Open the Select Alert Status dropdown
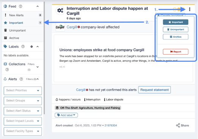The image size is (198, 139). (x=23, y=111)
